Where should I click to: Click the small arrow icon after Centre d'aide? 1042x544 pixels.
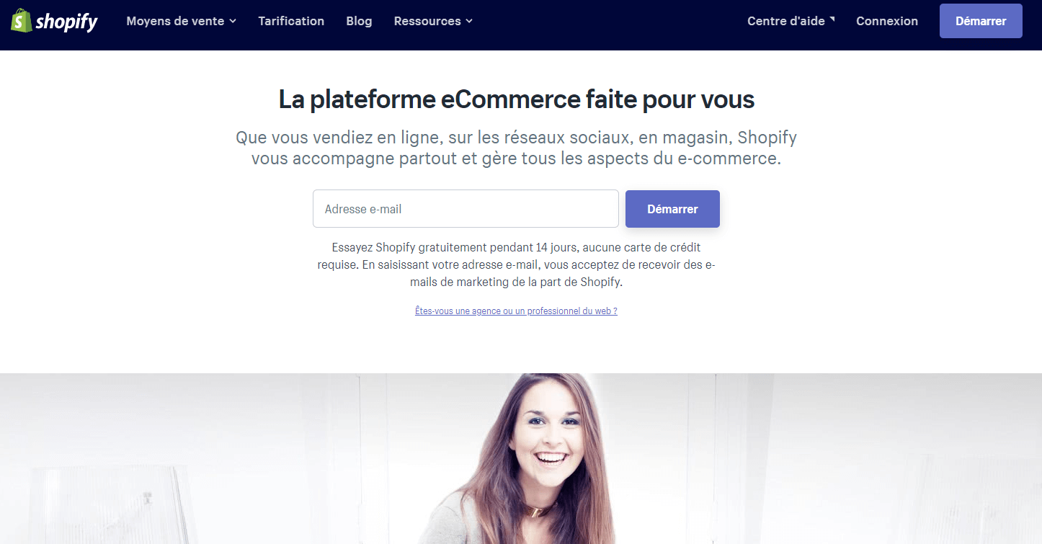[832, 19]
